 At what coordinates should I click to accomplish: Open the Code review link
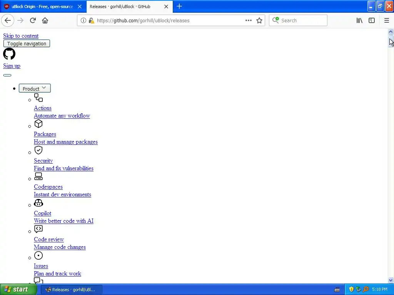click(x=49, y=239)
